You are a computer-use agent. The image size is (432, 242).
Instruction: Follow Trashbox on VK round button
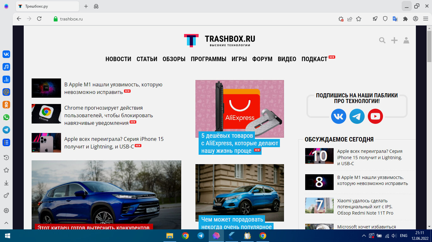pyautogui.click(x=339, y=116)
